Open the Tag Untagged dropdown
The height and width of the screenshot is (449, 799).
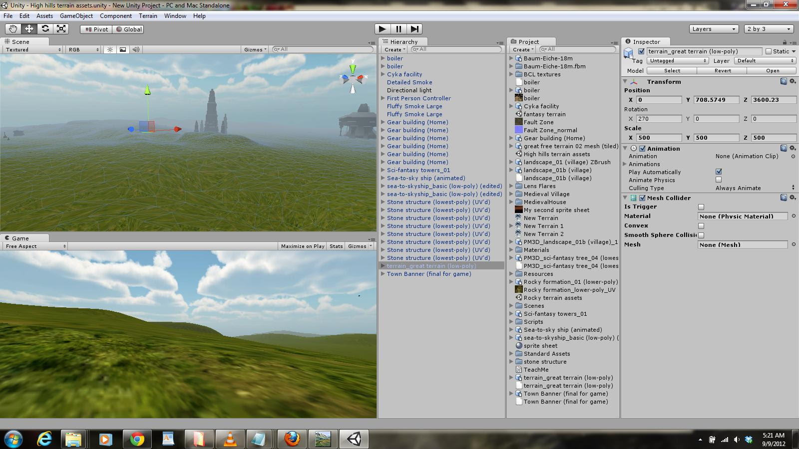[677, 61]
